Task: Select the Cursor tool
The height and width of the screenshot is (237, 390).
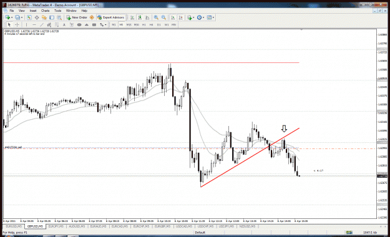Action: [9, 24]
